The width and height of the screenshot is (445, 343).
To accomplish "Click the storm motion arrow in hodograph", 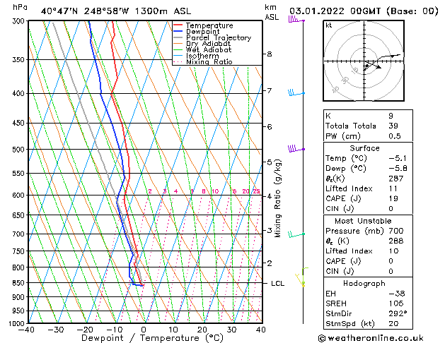I will [374, 65].
